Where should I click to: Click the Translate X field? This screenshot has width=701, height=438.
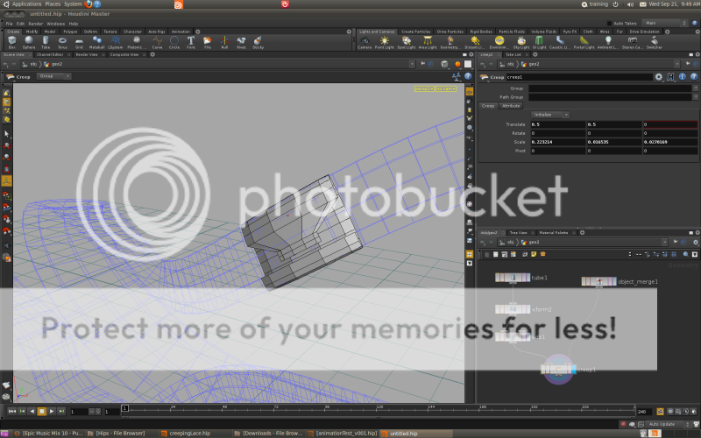tap(557, 124)
